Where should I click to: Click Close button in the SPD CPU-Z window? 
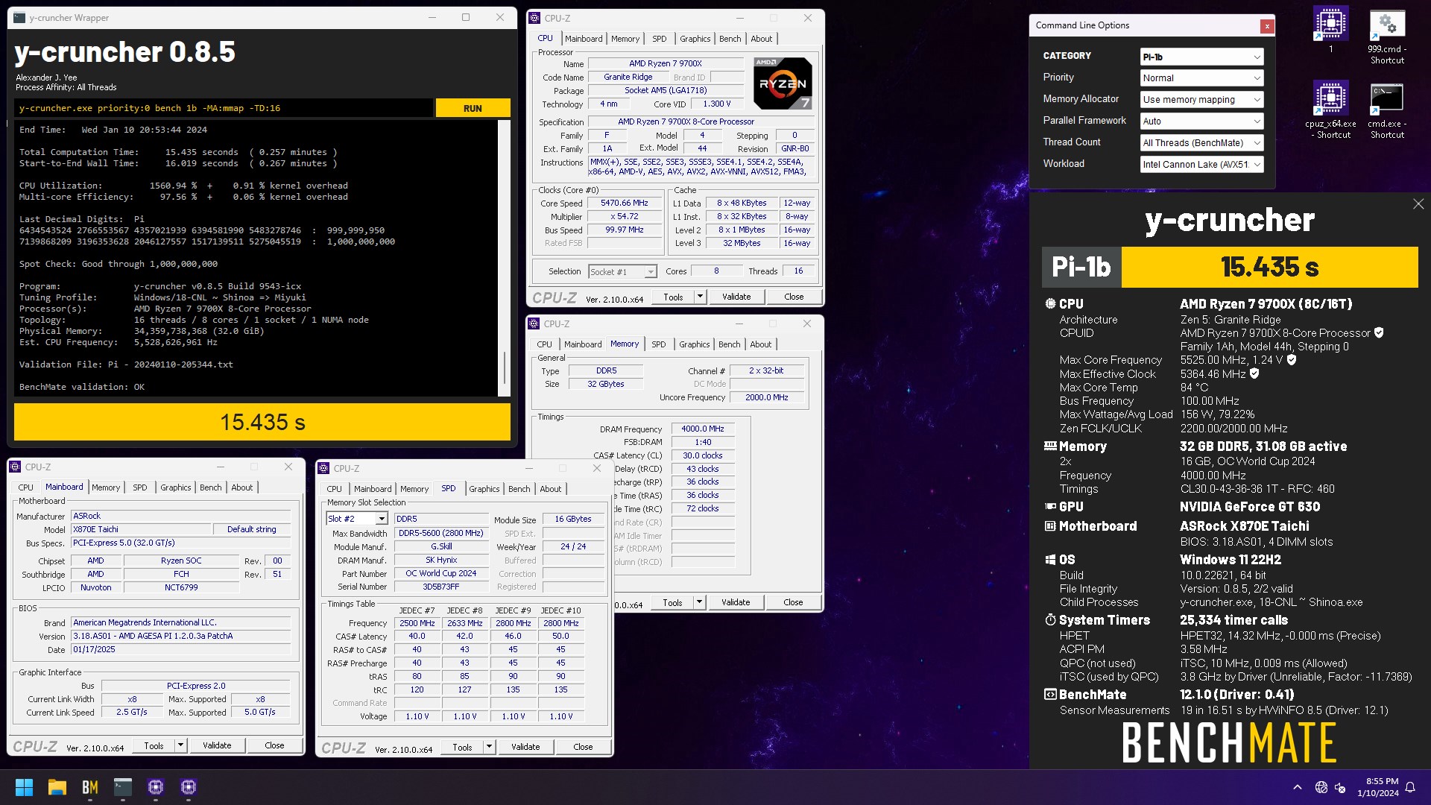point(583,747)
